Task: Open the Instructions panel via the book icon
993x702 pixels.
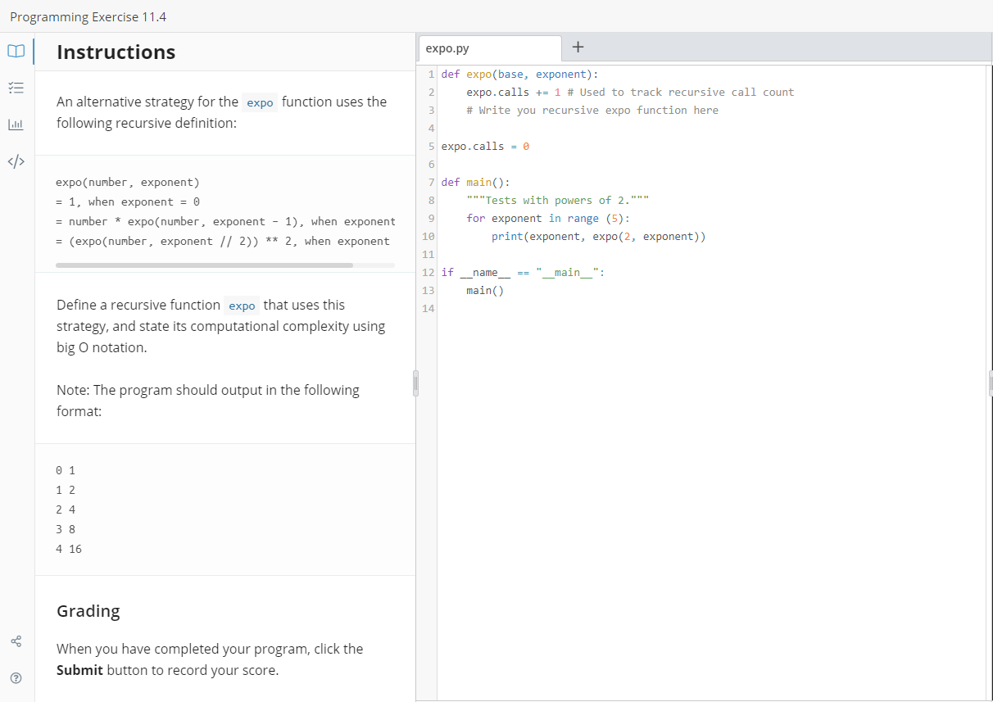Action: point(16,51)
